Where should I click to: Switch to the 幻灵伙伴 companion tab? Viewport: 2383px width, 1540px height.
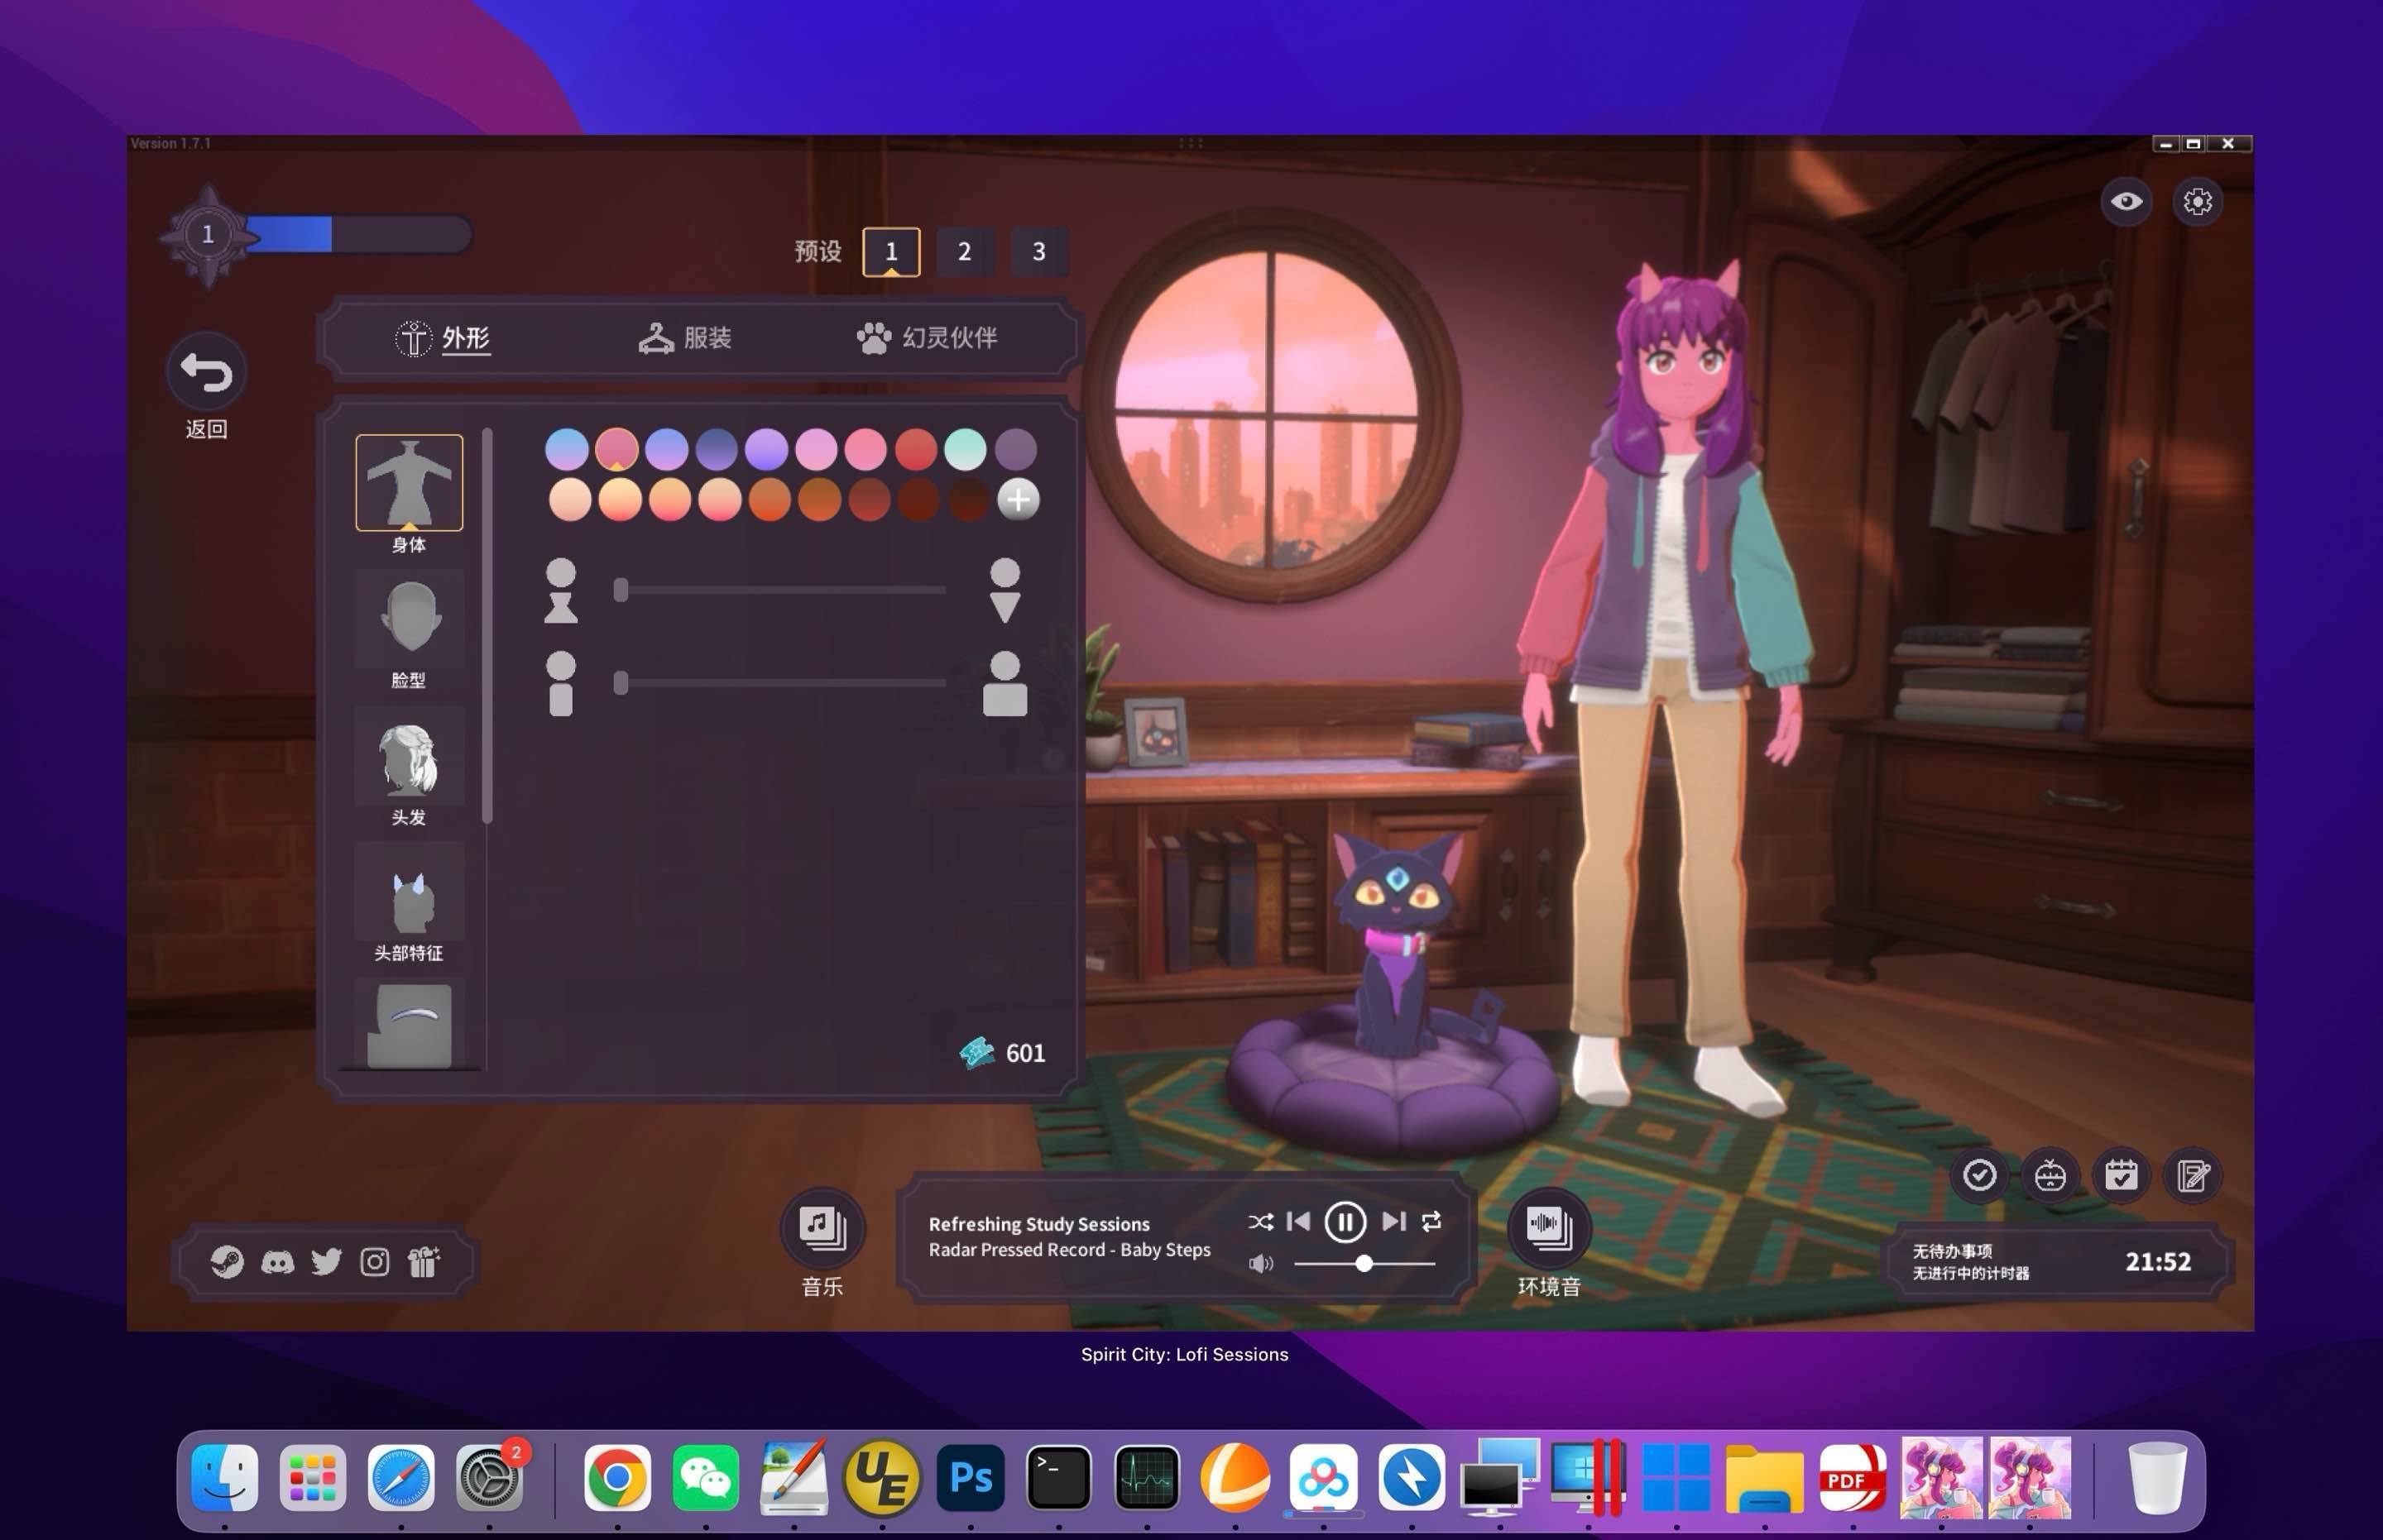pyautogui.click(x=927, y=338)
